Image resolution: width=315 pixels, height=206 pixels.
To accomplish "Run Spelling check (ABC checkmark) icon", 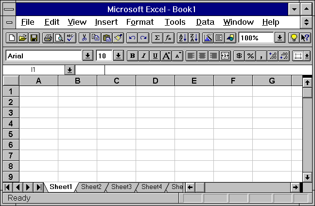I will click(x=70, y=38).
